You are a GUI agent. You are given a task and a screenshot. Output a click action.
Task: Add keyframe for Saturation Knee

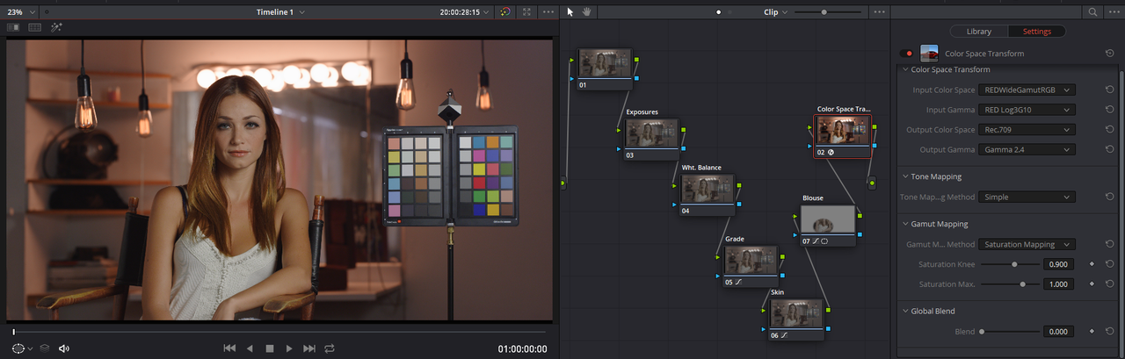pos(1092,264)
